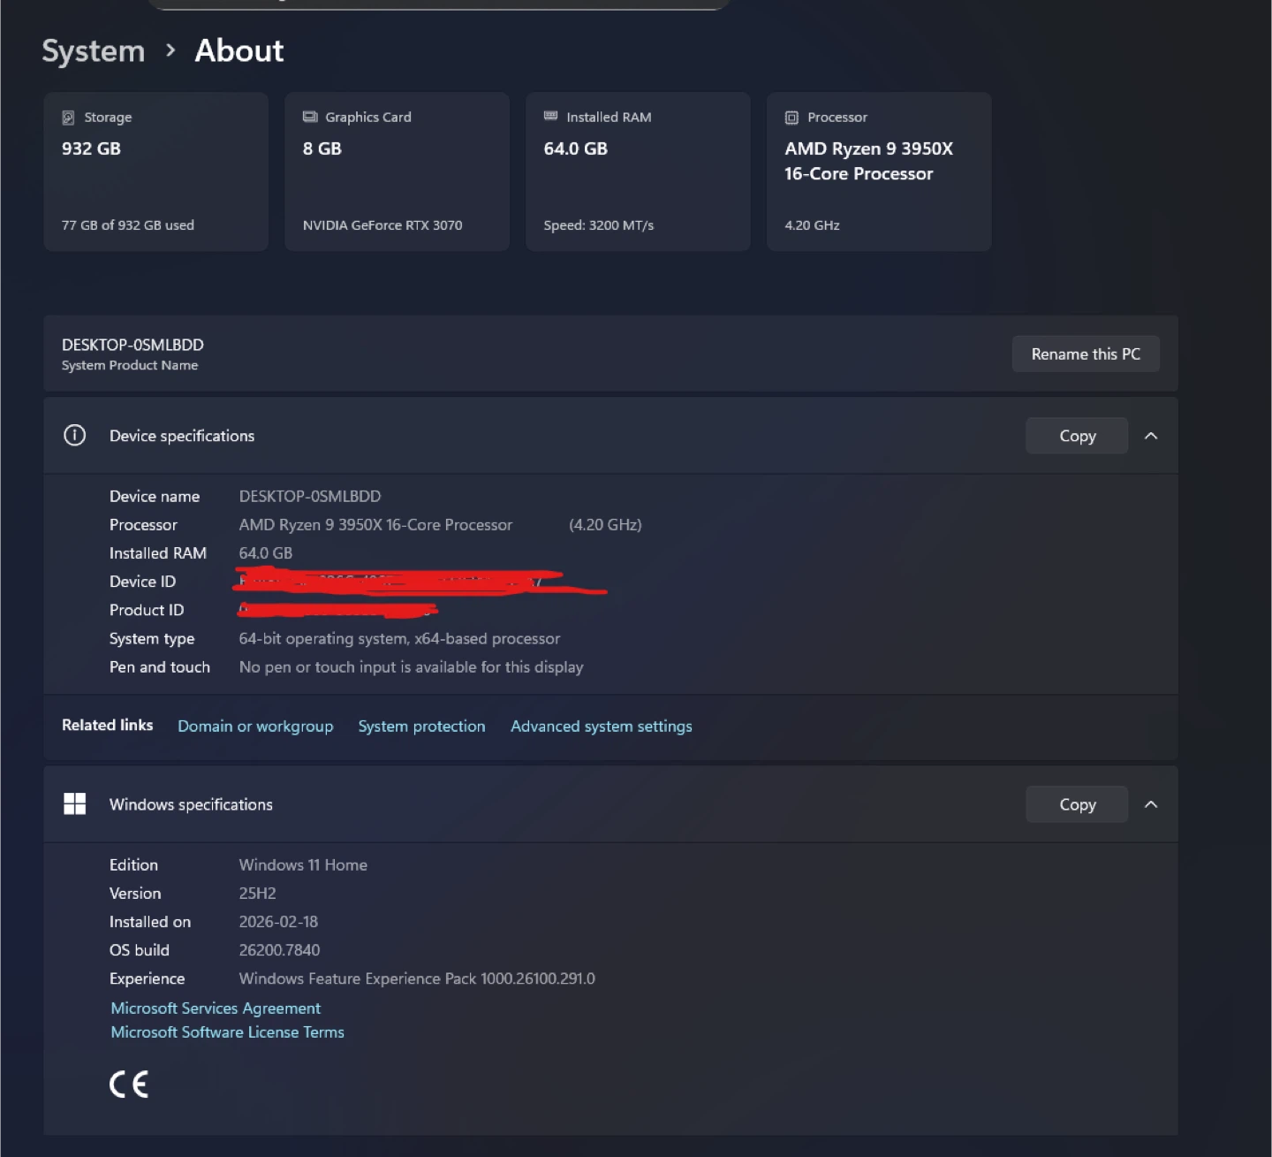Click Installed on date 2026-02-18
1272x1157 pixels.
pos(278,921)
